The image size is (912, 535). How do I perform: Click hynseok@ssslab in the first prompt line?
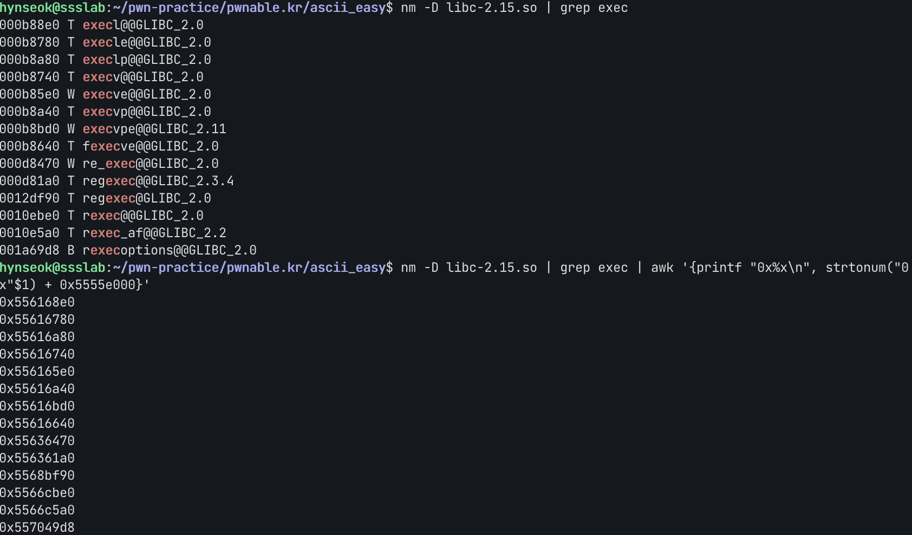click(x=53, y=8)
